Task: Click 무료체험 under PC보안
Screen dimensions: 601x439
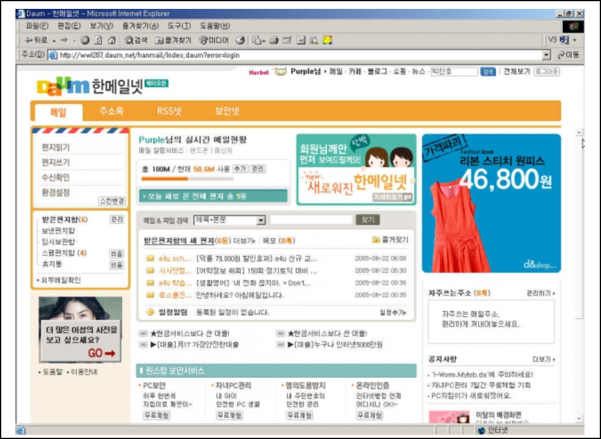Action: click(157, 415)
